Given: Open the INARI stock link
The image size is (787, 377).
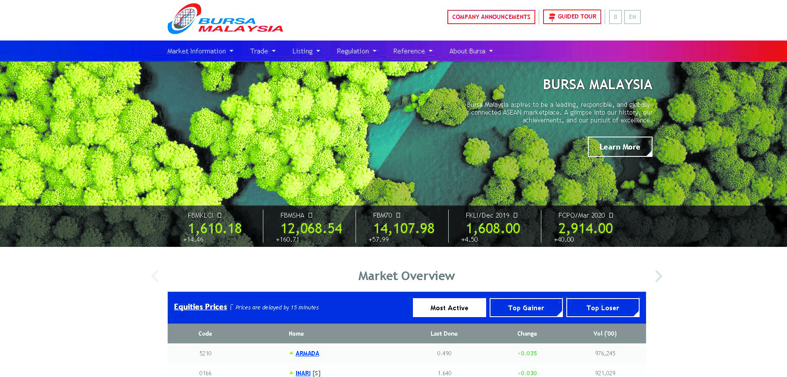Looking at the screenshot, I should tap(303, 373).
